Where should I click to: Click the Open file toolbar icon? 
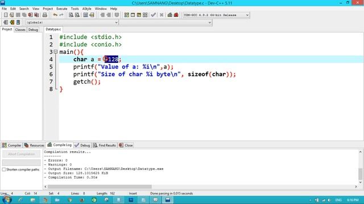11,15
